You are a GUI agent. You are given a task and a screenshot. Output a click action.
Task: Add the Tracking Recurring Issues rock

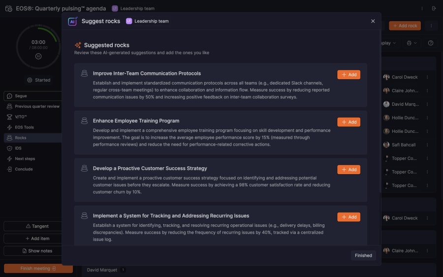(x=348, y=217)
